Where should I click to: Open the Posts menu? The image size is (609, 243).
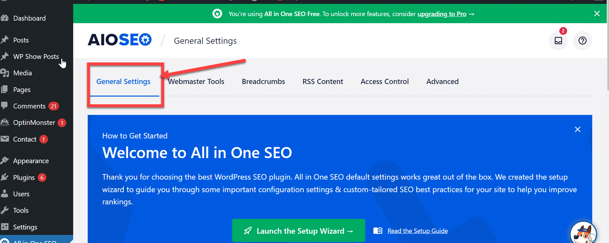pyautogui.click(x=21, y=40)
